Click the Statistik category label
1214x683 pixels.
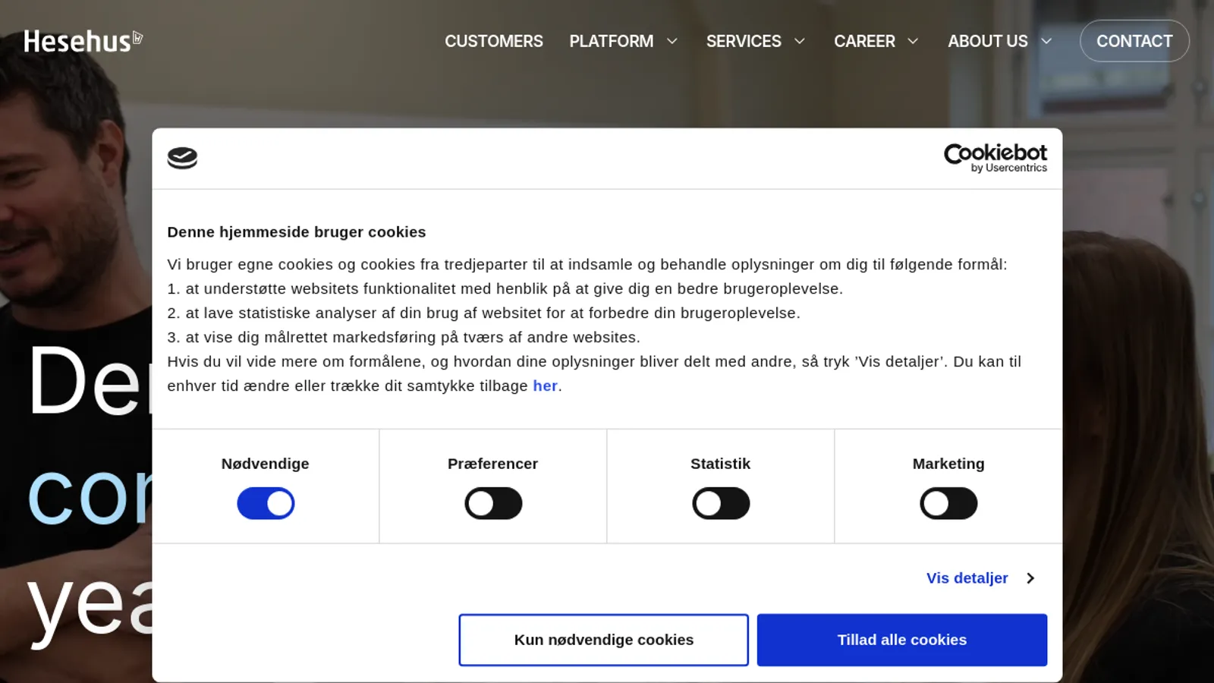(721, 464)
